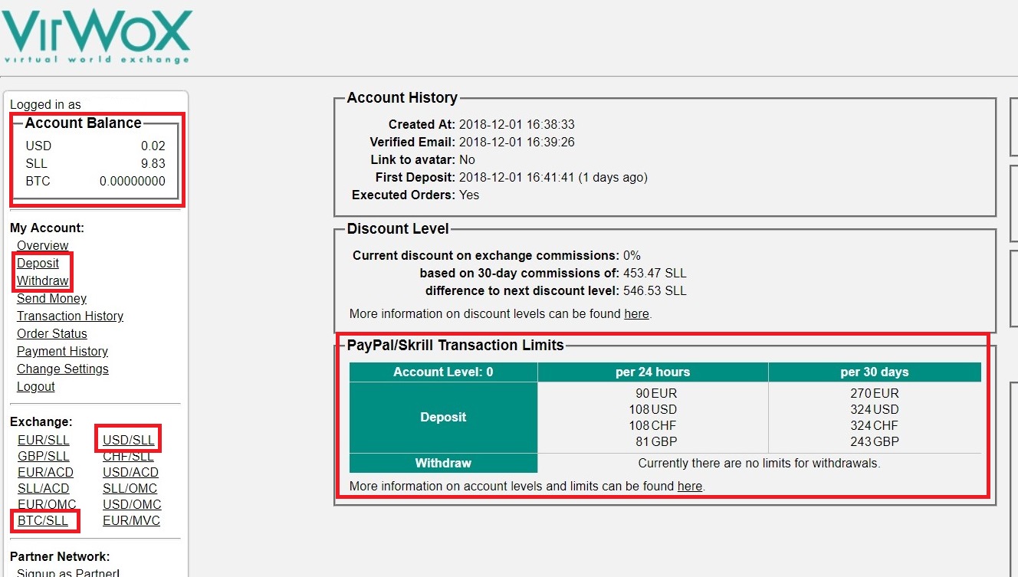
Task: Check Order Status
Action: coord(52,334)
